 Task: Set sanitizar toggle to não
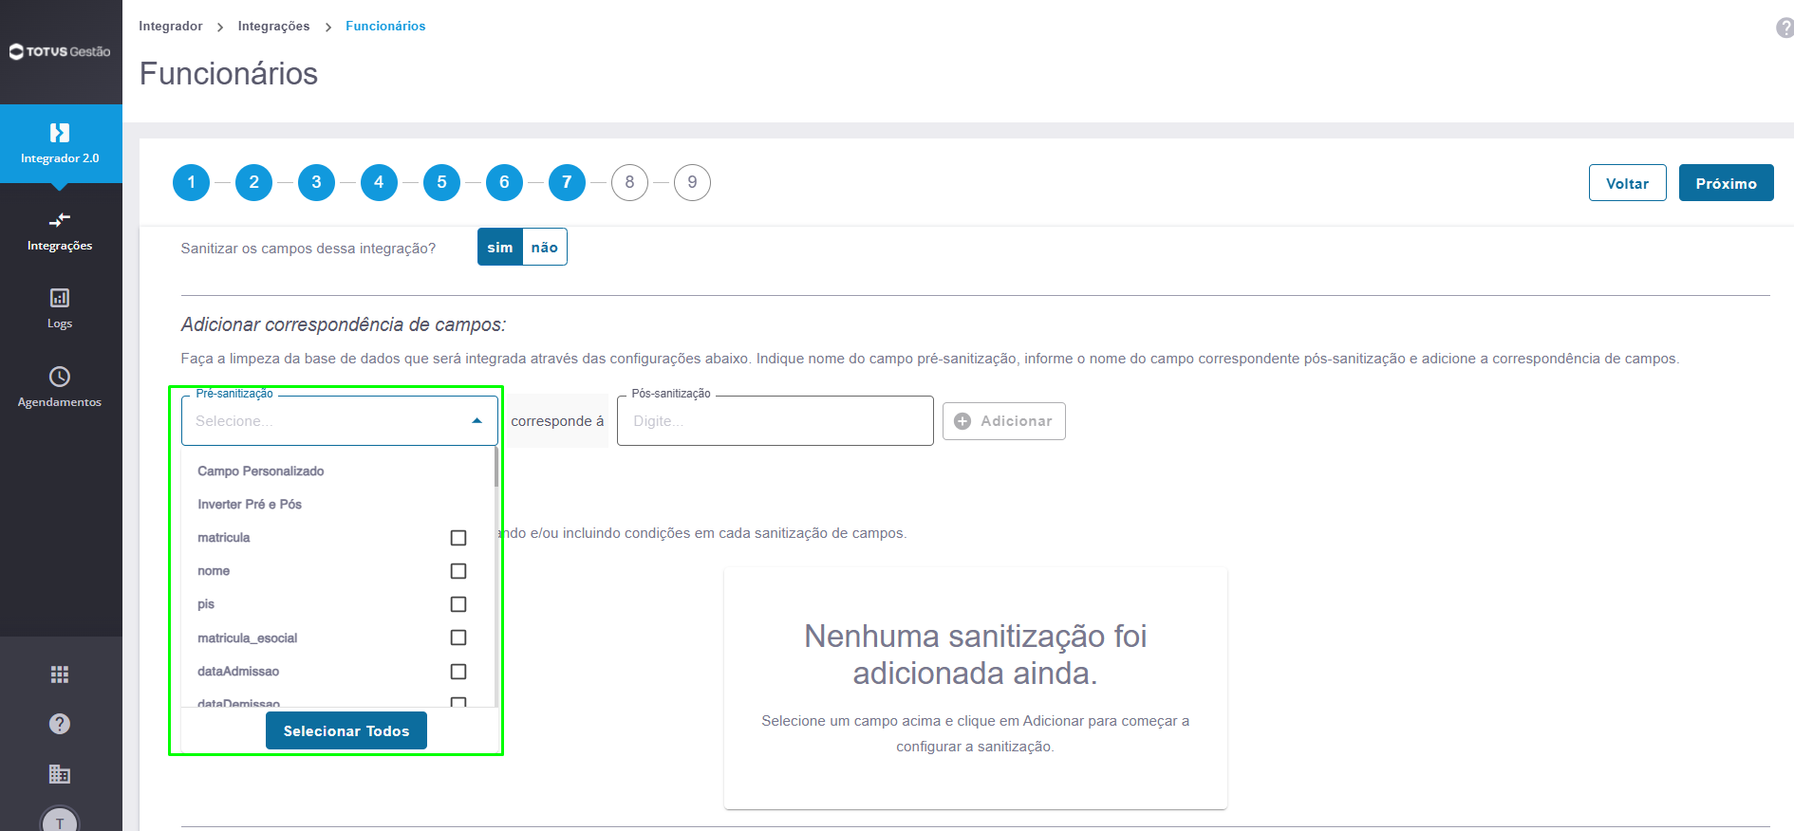click(545, 247)
